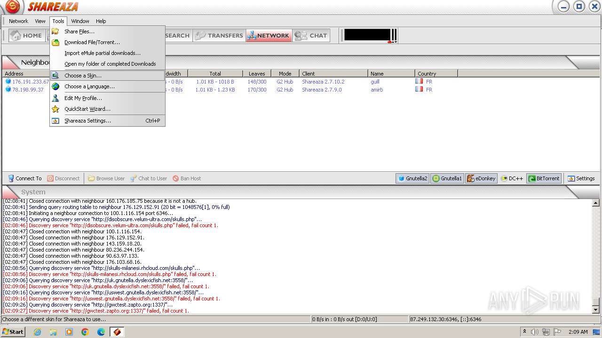602x338 pixels.
Task: Click the name 'amirb' cell
Action: pyautogui.click(x=377, y=90)
